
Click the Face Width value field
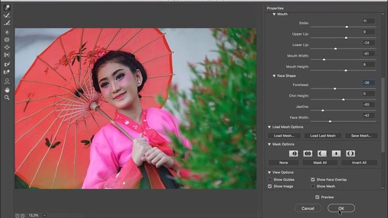369,116
